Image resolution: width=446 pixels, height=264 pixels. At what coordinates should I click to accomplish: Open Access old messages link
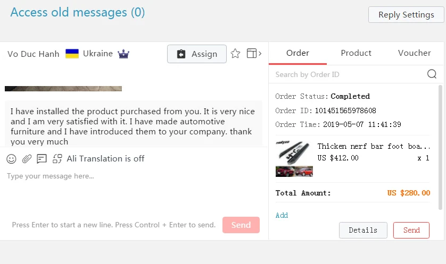pos(78,13)
